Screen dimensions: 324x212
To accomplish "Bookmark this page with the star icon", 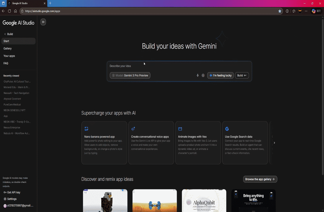I will (280, 11).
